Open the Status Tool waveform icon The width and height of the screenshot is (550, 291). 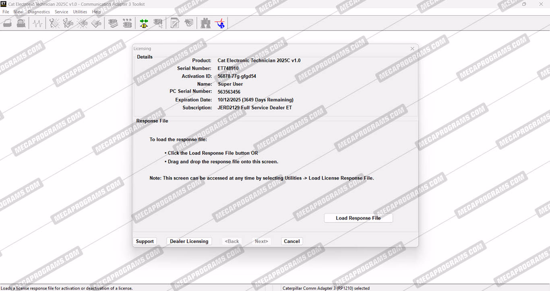pyautogui.click(x=37, y=24)
